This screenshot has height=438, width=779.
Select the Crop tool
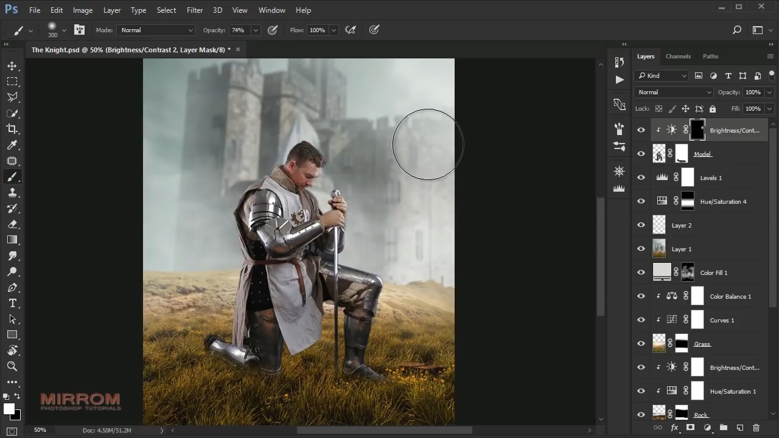(x=12, y=129)
